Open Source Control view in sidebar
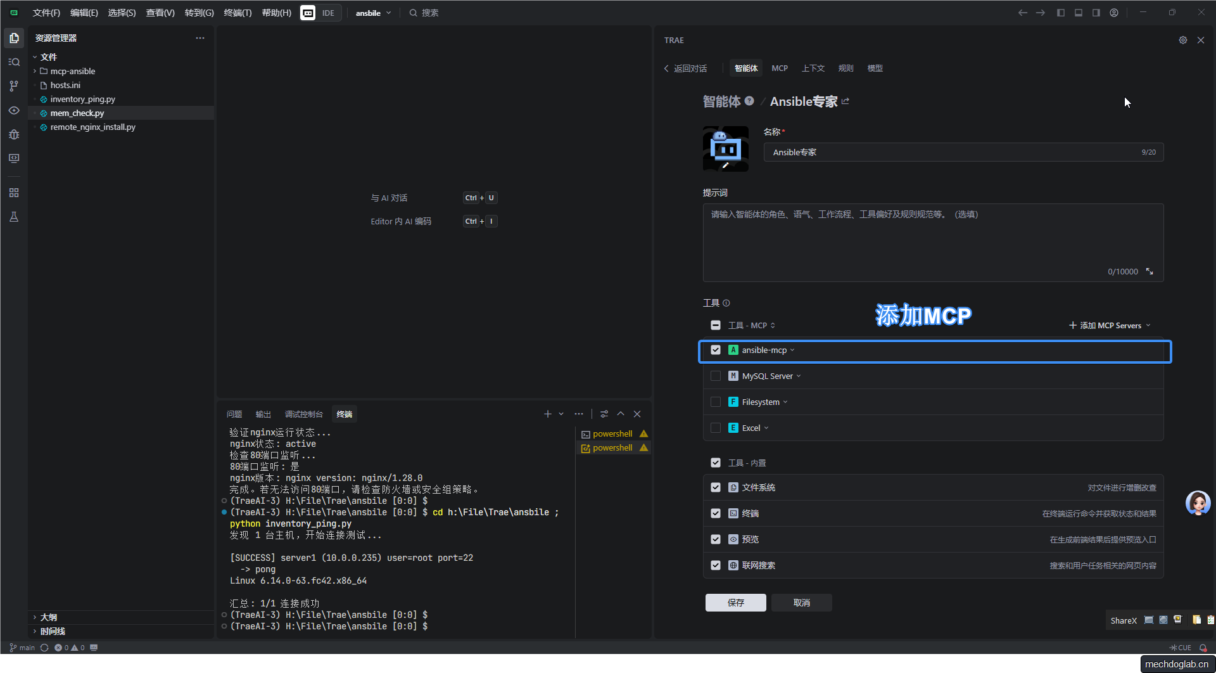Viewport: 1216px width, 673px height. pos(14,86)
